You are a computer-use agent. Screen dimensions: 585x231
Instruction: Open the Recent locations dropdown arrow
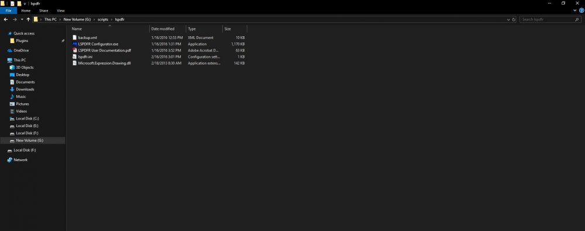click(22, 19)
